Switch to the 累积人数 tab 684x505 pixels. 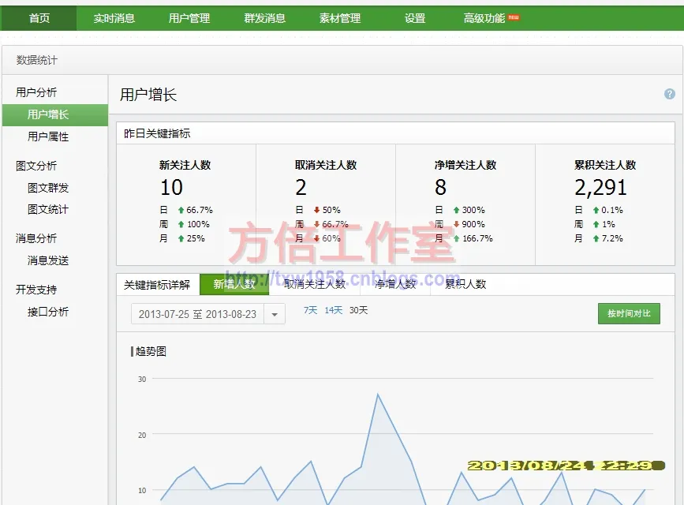tap(465, 284)
